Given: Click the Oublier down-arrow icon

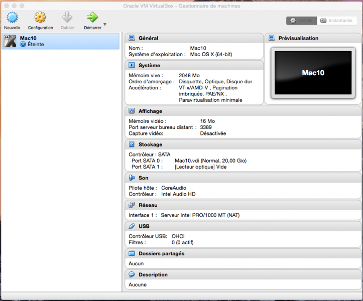Looking at the screenshot, I should tap(67, 18).
